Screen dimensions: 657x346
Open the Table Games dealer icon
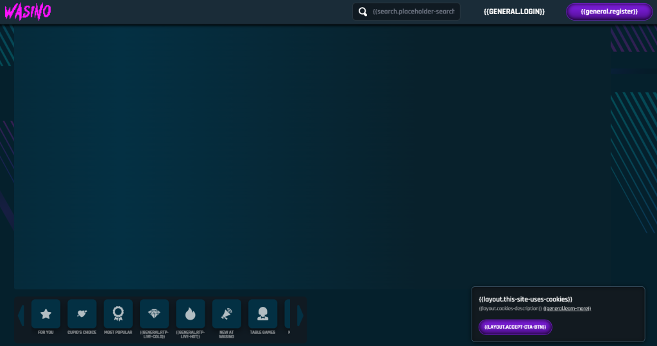[x=262, y=313]
